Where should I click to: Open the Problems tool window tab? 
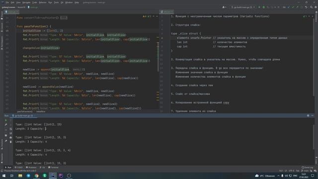point(31,168)
